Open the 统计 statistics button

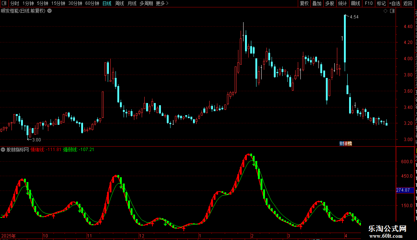[x=342, y=3]
